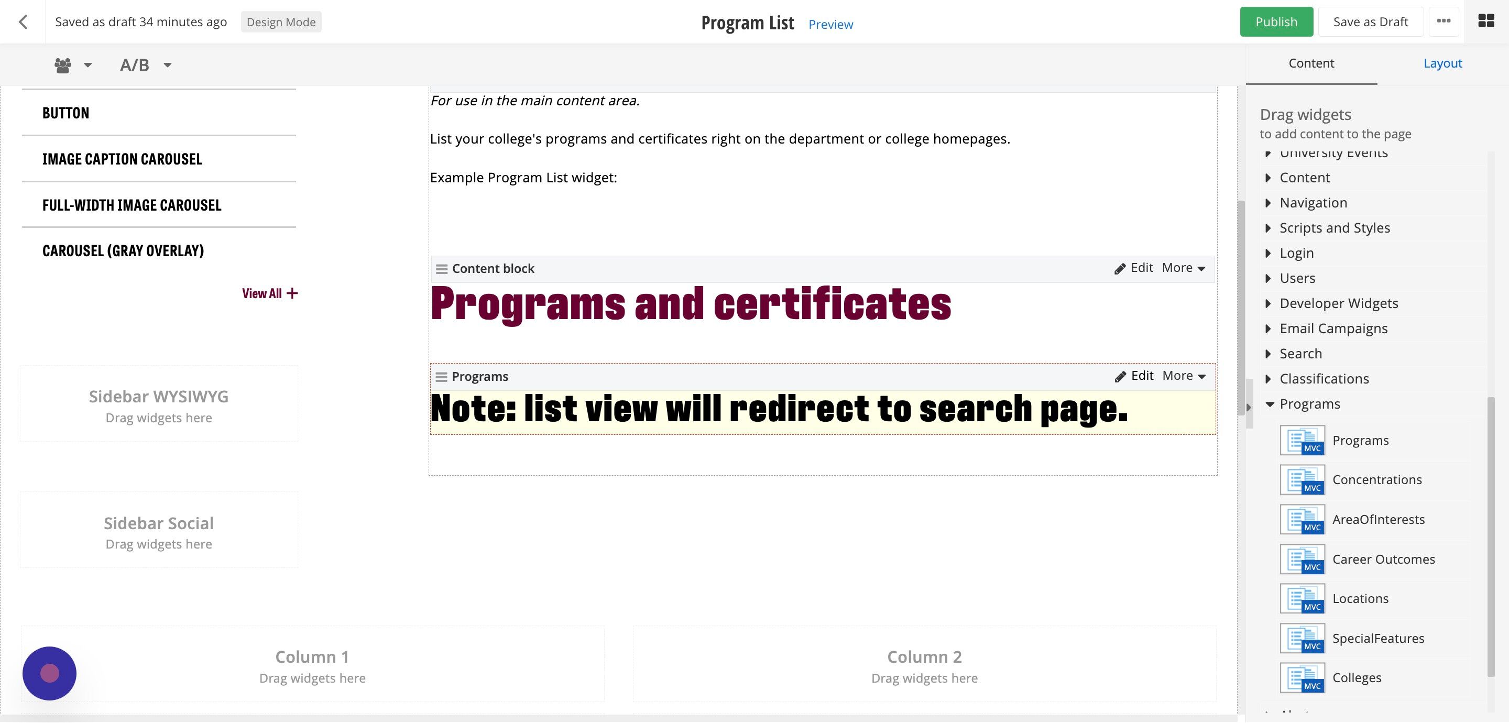This screenshot has height=723, width=1509.
Task: Click the list view redirect note
Action: point(779,409)
